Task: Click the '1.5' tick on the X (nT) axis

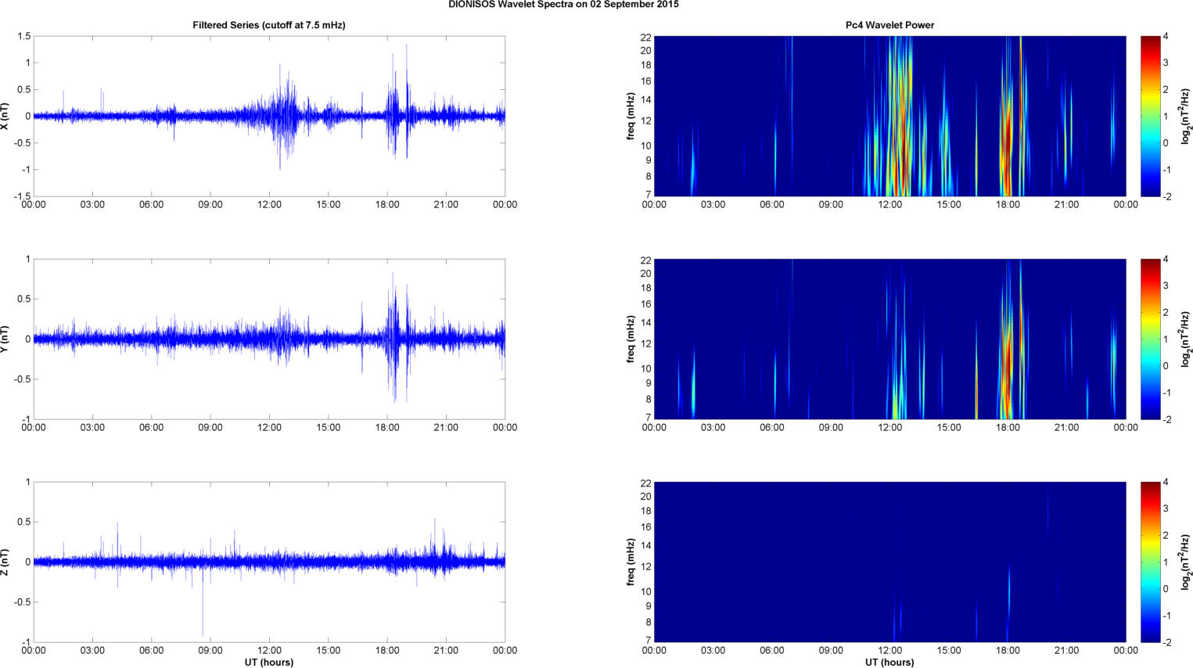Action: [x=23, y=36]
